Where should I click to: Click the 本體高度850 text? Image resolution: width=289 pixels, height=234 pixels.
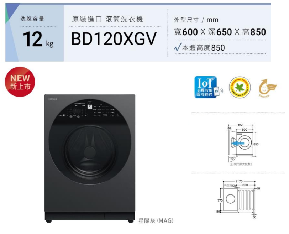204,48
